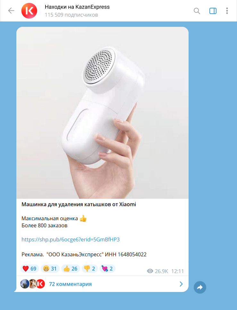237x310 pixels.
Task: Open the shp.pub product link
Action: click(x=71, y=240)
